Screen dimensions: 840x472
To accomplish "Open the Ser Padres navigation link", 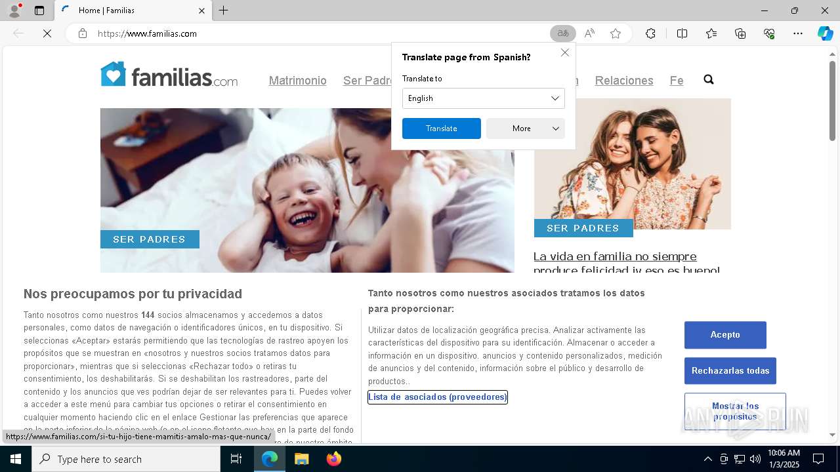I will click(x=367, y=81).
